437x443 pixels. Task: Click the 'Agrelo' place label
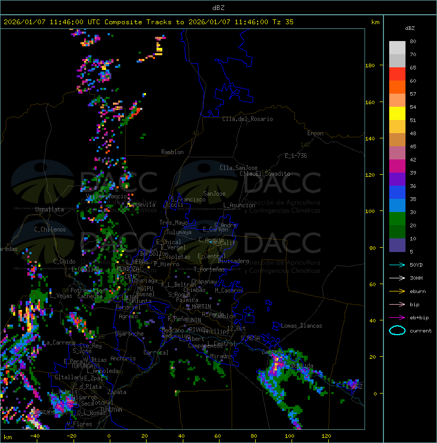(x=128, y=316)
